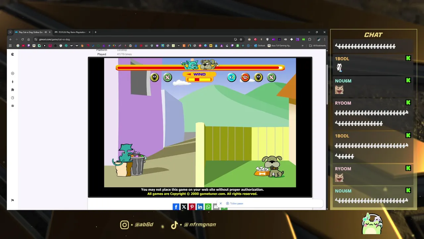Click the red health bar

[200, 68]
